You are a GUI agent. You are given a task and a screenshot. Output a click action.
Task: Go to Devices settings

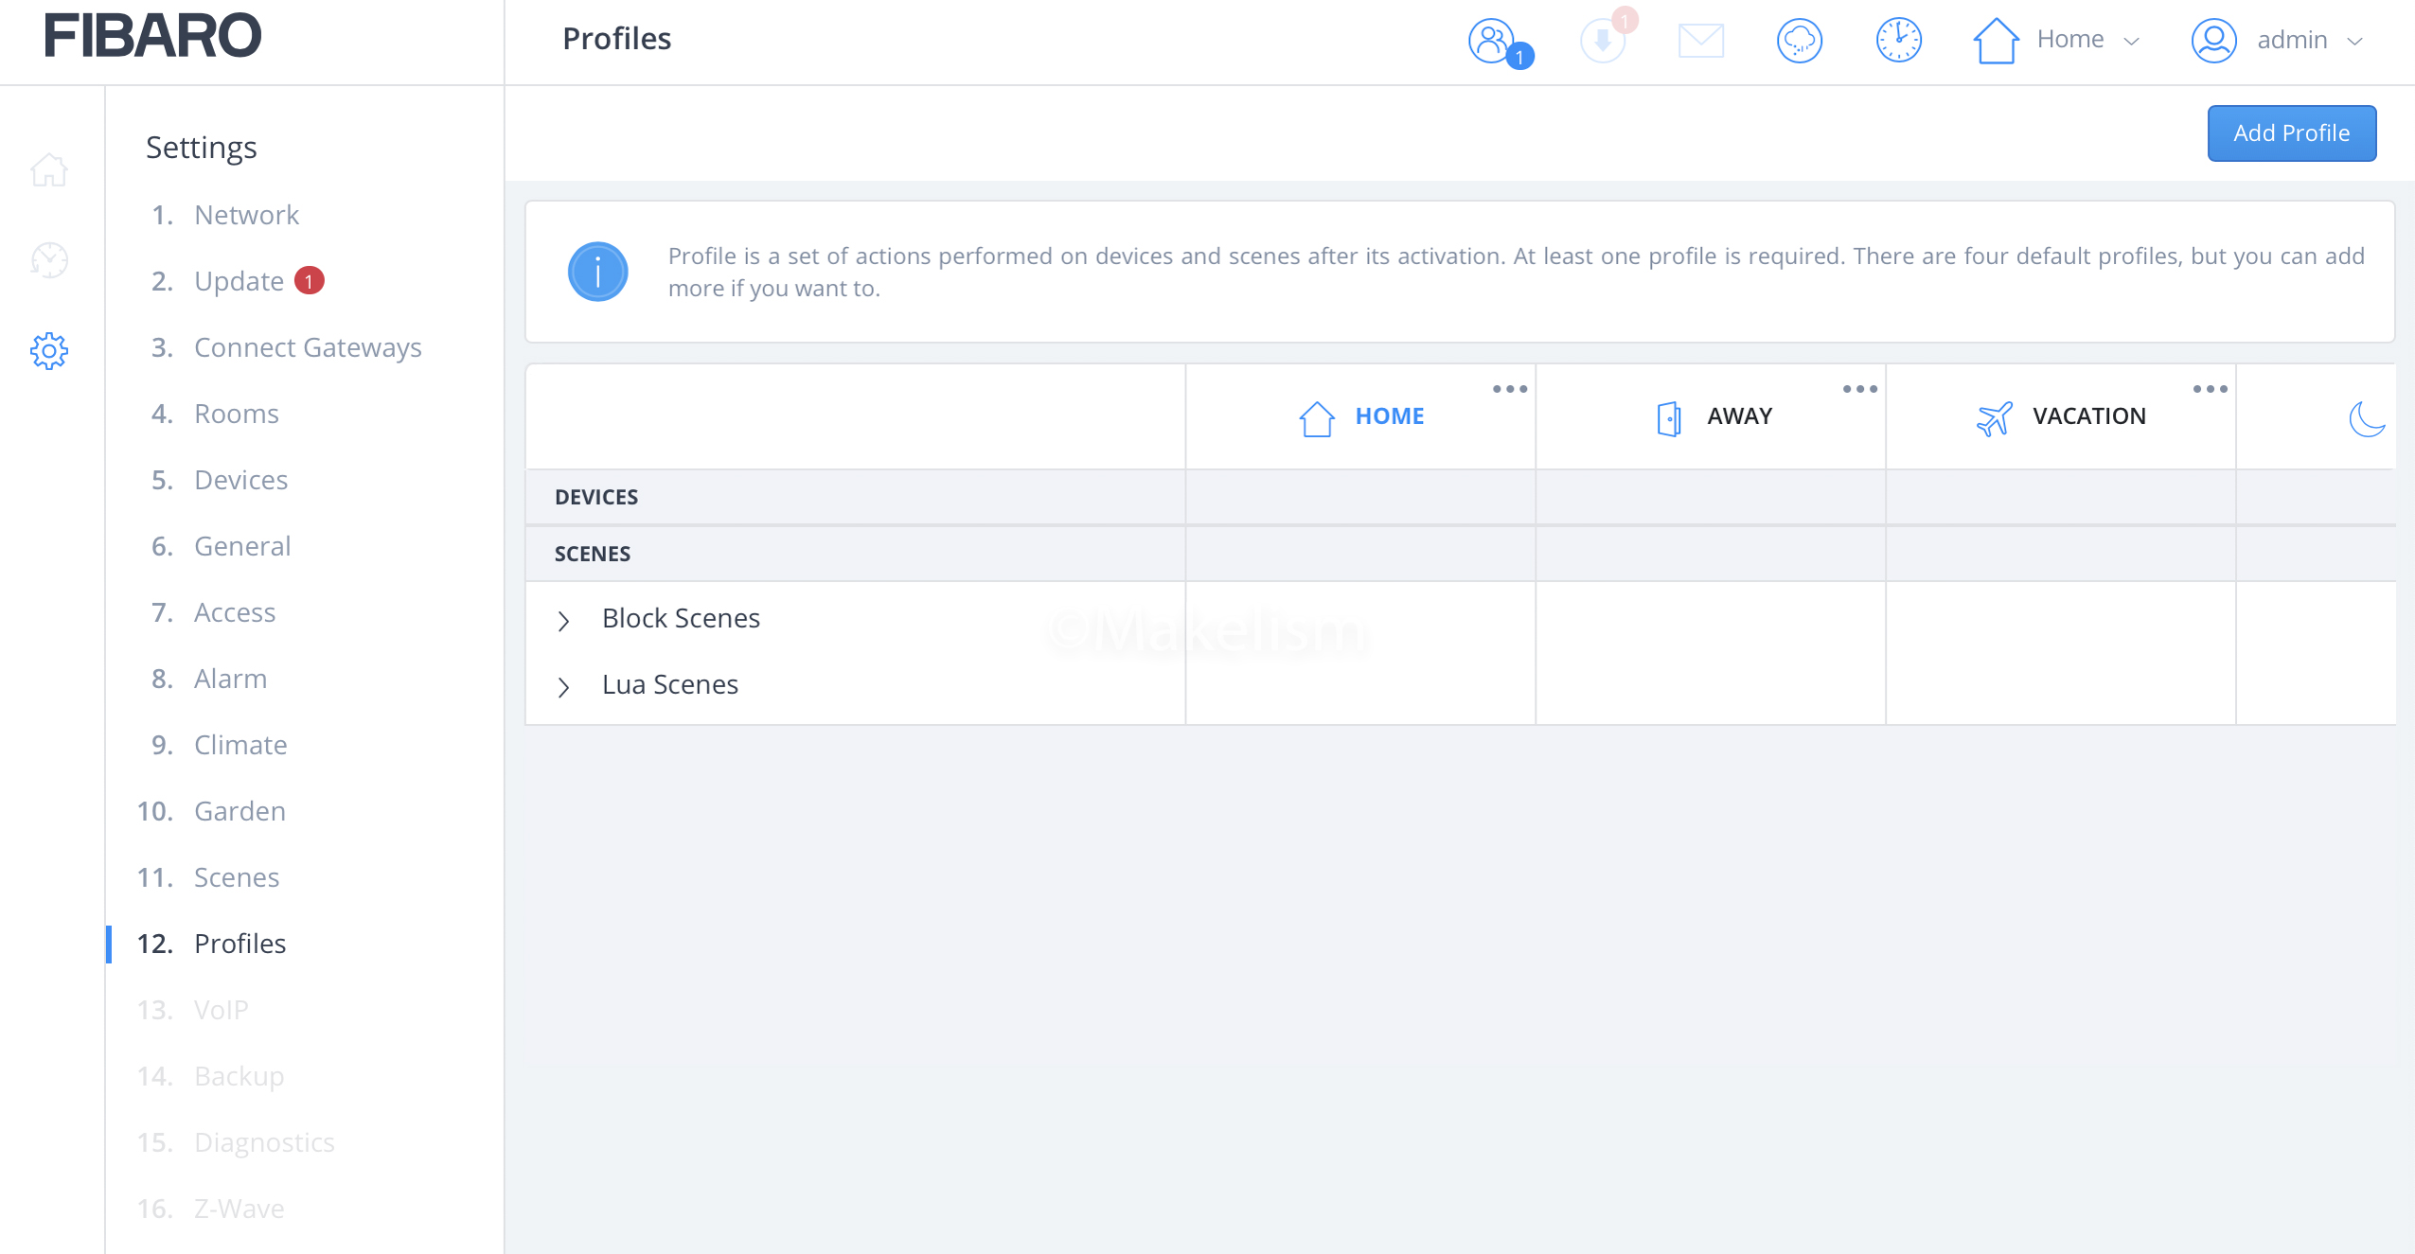click(x=240, y=480)
